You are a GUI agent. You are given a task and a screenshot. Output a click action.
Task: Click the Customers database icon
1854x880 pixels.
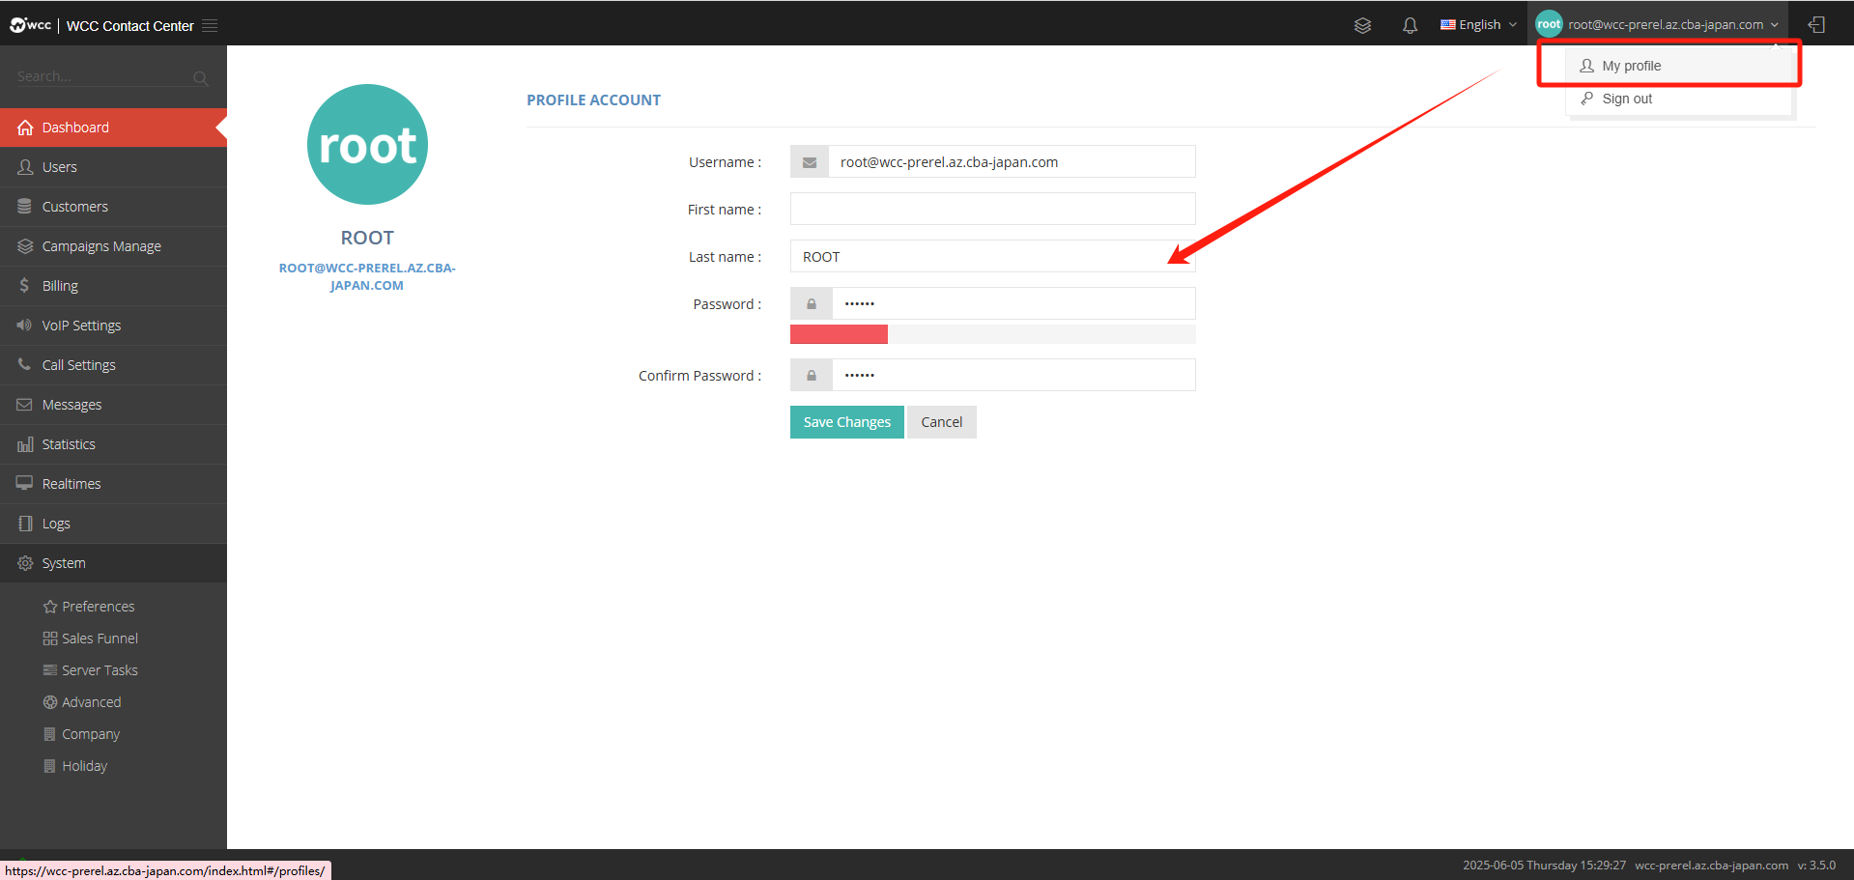[x=25, y=207]
